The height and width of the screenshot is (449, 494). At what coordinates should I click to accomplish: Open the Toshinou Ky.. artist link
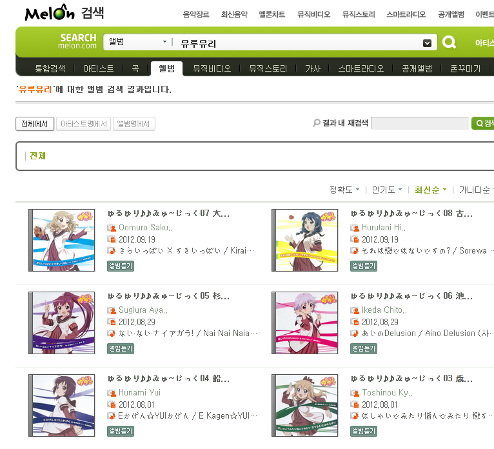pyautogui.click(x=387, y=393)
